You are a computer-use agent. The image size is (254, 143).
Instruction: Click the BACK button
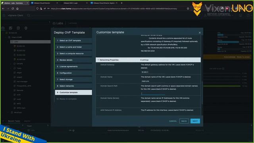tap(184, 121)
